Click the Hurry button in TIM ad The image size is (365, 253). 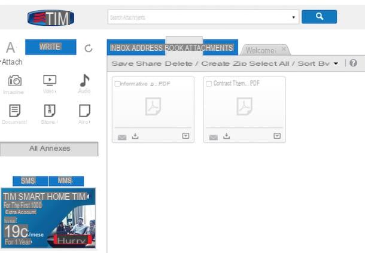pyautogui.click(x=71, y=240)
